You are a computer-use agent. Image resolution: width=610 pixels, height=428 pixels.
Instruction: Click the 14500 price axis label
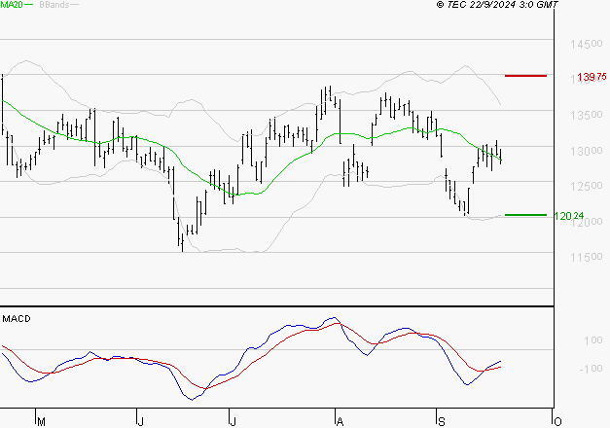tap(587, 44)
